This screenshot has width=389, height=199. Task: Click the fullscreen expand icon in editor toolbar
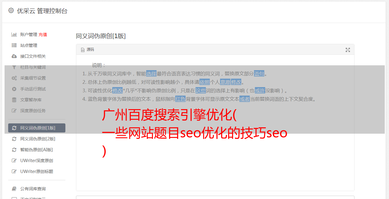(348, 50)
